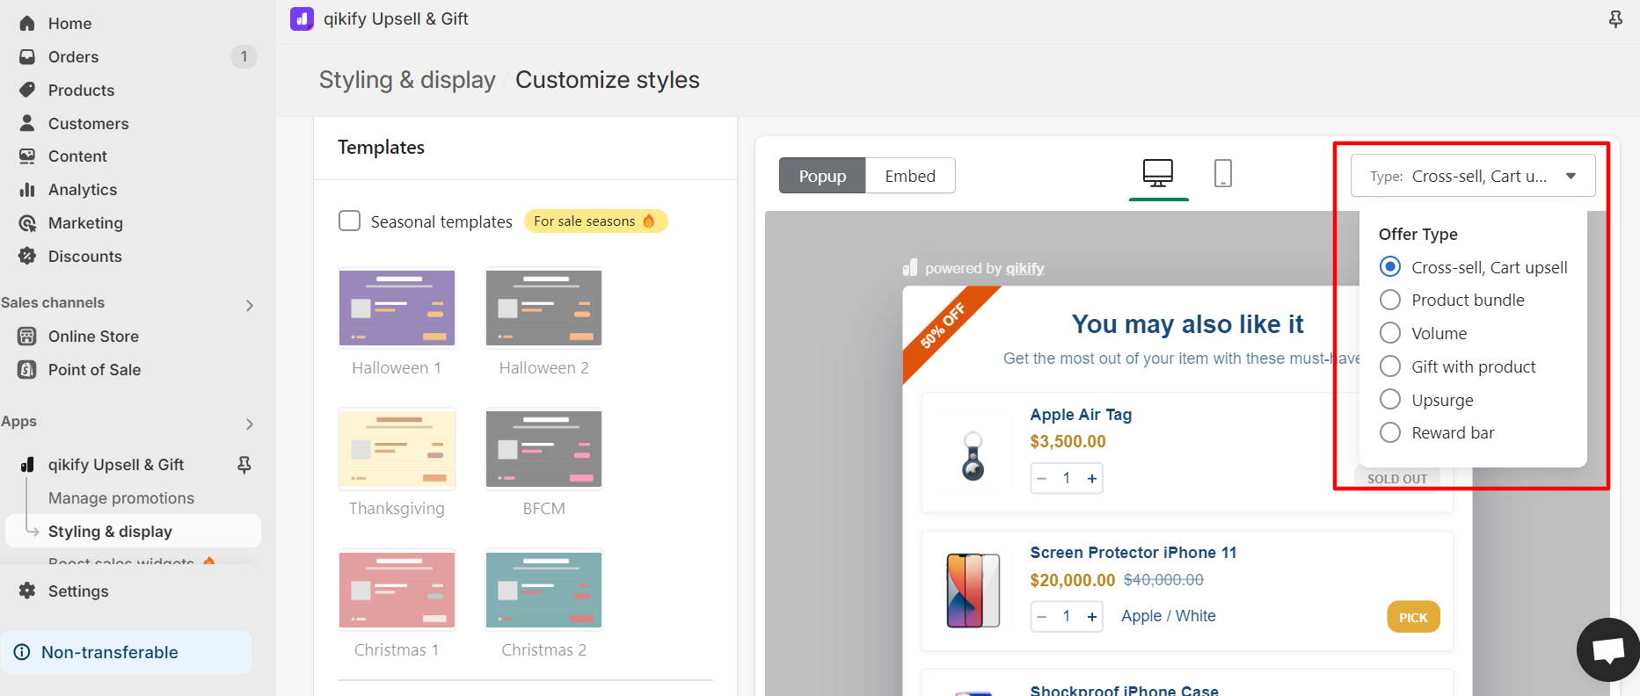Click the Customers person icon
This screenshot has height=696, width=1640.
point(27,123)
